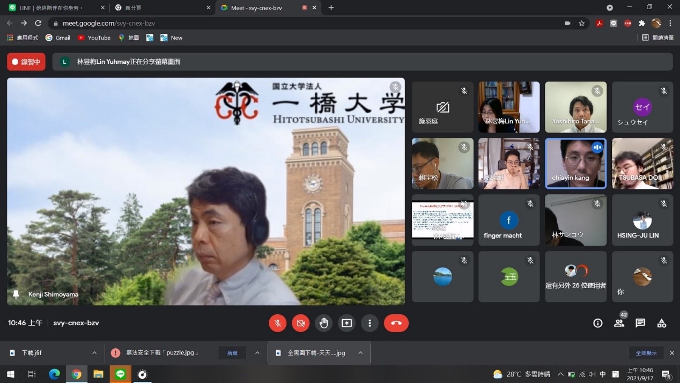Open the LINE app on the taskbar
Screen dimensions: 680x383
point(120,374)
